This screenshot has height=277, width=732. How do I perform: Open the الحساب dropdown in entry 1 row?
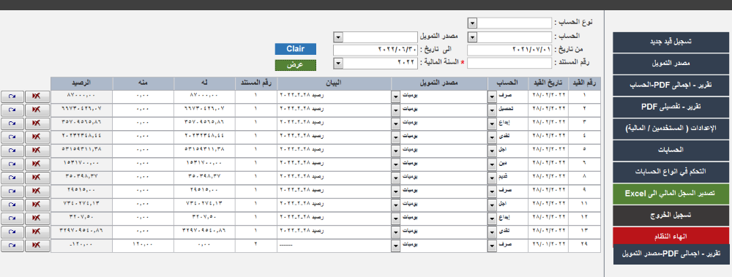pyautogui.click(x=492, y=96)
